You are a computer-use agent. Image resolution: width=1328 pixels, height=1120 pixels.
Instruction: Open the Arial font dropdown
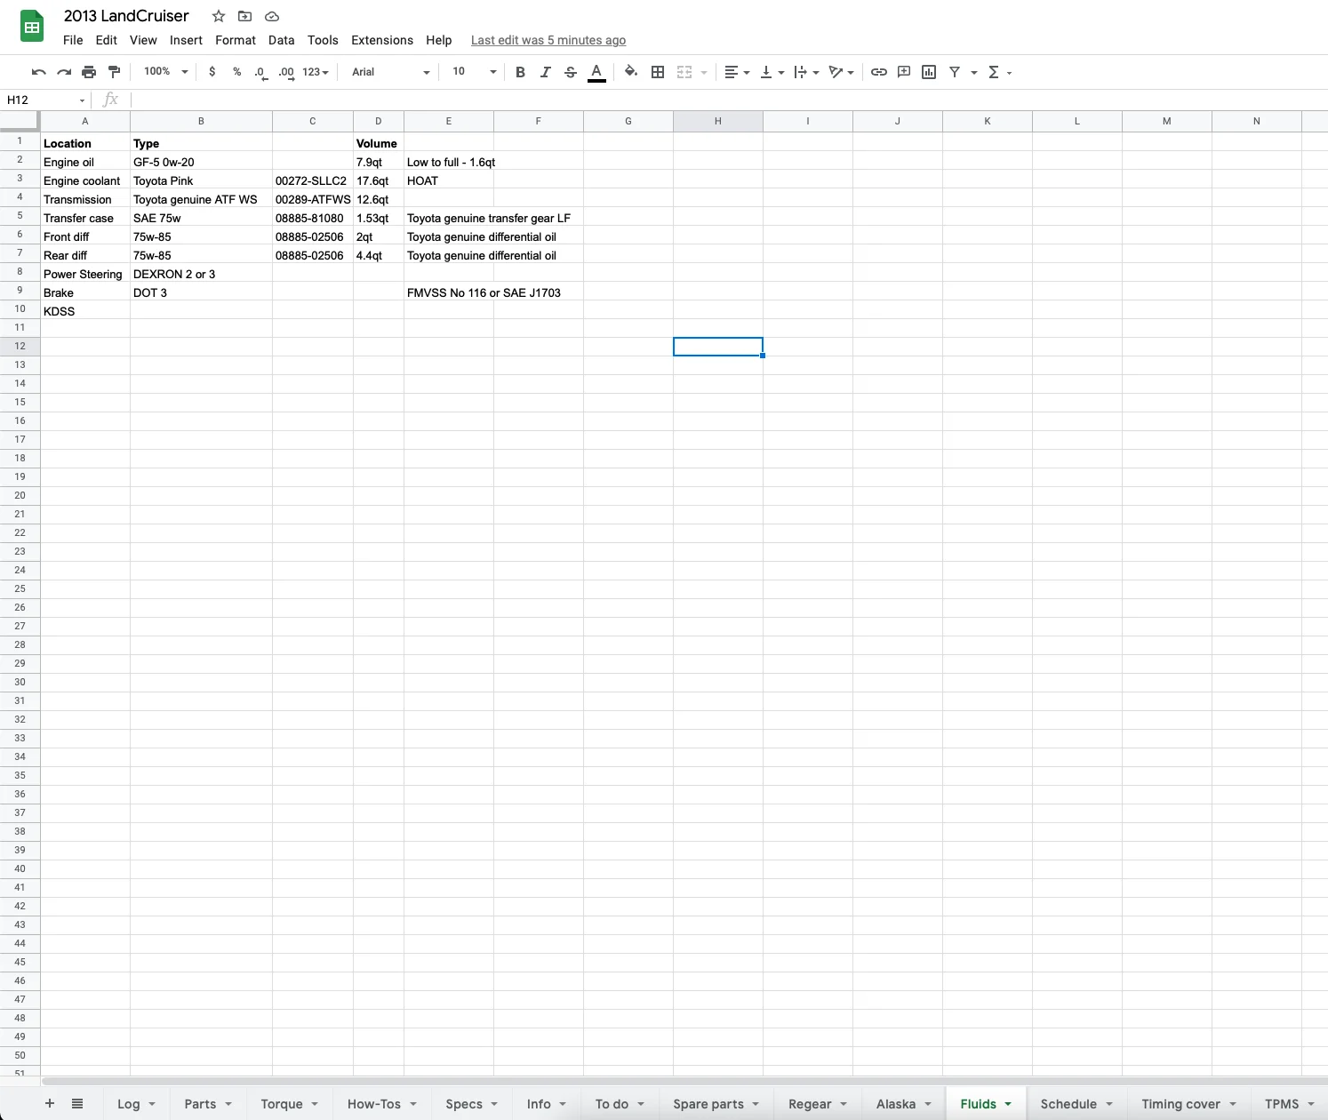pos(391,72)
